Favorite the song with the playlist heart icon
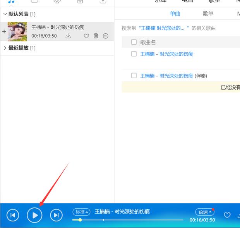The height and width of the screenshot is (228, 240). [x=86, y=36]
